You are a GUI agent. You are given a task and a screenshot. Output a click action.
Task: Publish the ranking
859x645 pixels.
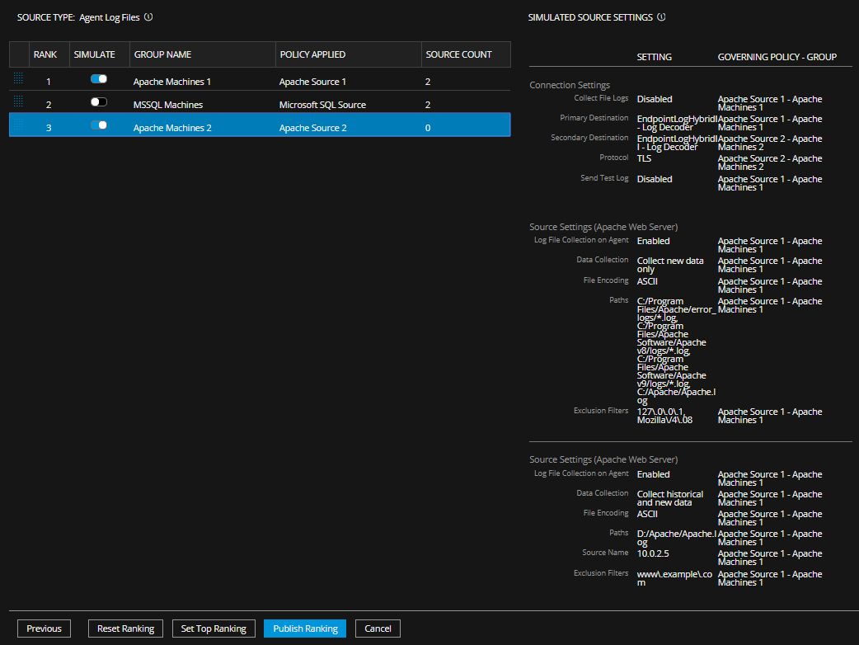305,629
